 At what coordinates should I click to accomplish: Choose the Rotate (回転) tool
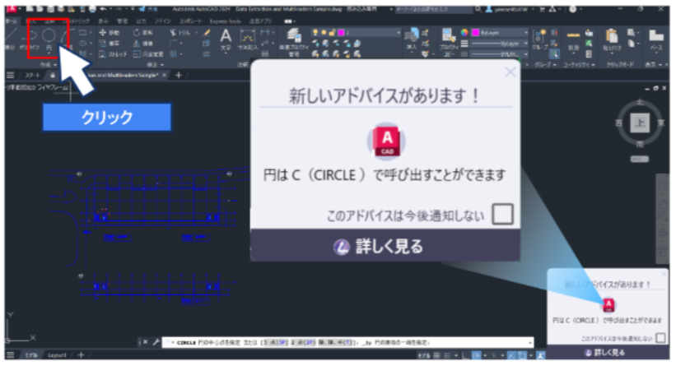(x=142, y=33)
